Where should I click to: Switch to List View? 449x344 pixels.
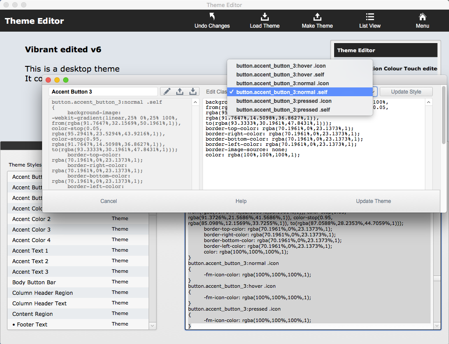[370, 17]
